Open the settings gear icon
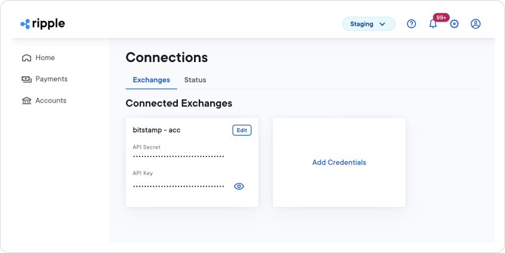This screenshot has height=253, width=505. 454,24
